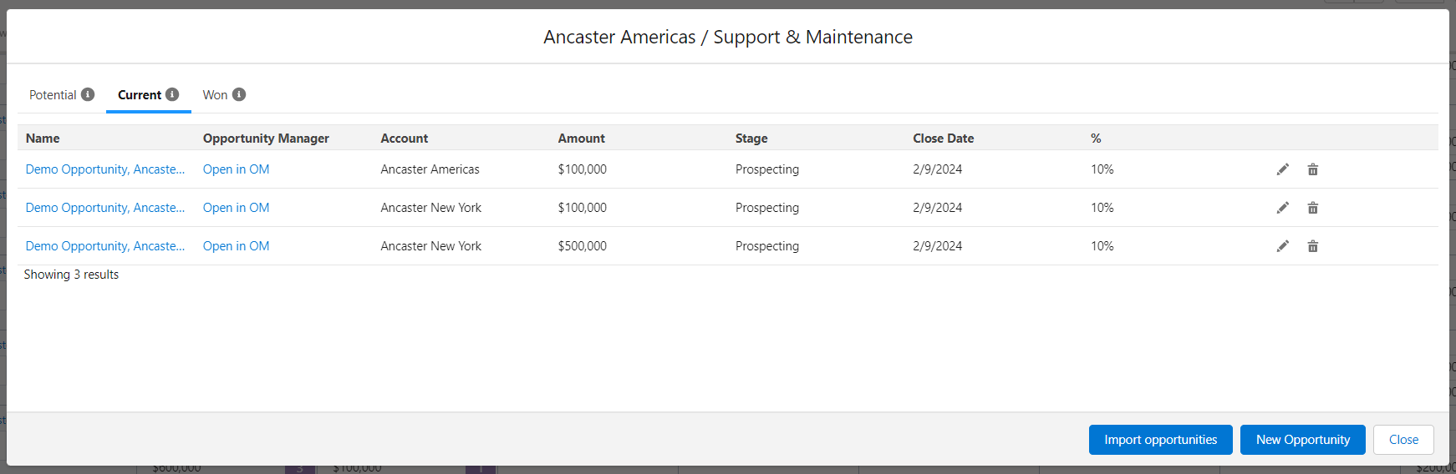The image size is (1456, 474).
Task: Open in OM for the $500,000 opportunity
Action: pyautogui.click(x=236, y=246)
